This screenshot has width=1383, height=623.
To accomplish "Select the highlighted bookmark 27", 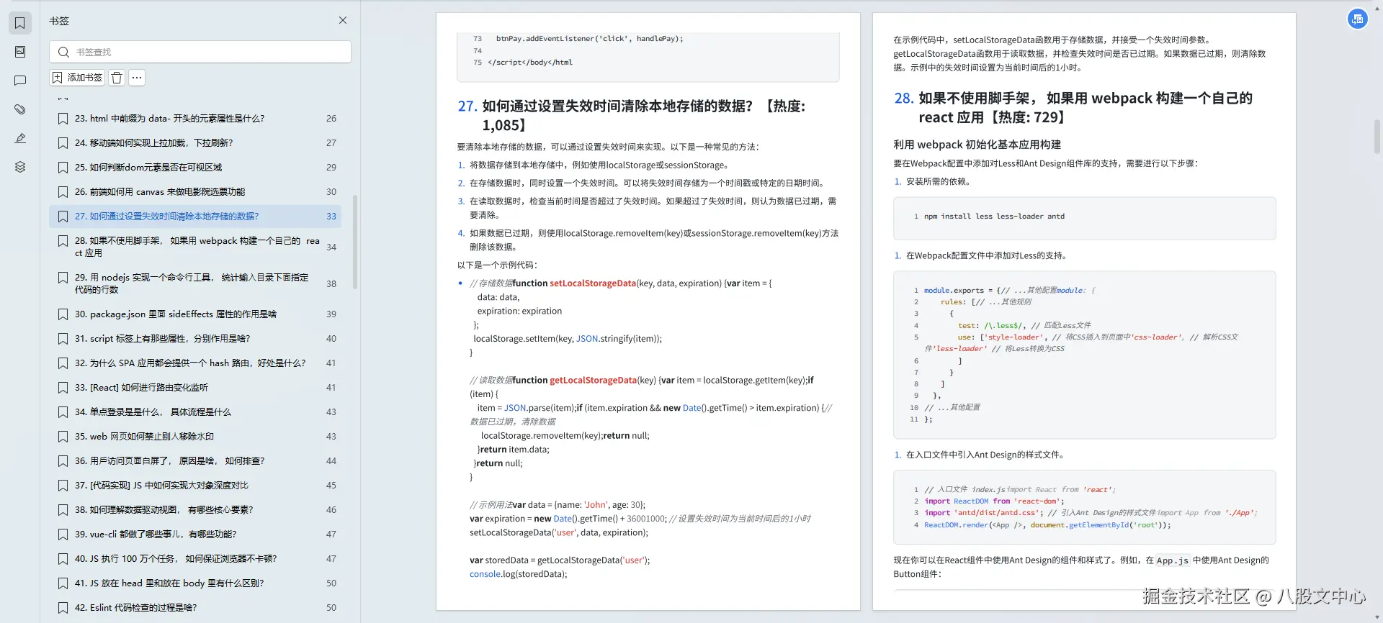I will pos(195,217).
